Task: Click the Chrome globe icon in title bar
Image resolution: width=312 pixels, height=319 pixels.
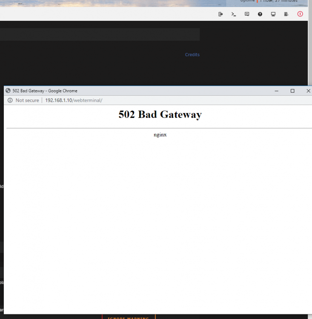Action: [x=8, y=91]
